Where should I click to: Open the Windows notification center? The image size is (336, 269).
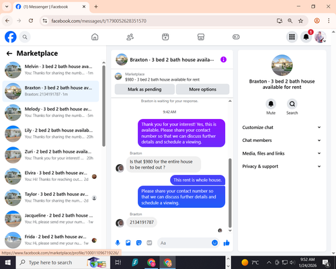pos(326,262)
